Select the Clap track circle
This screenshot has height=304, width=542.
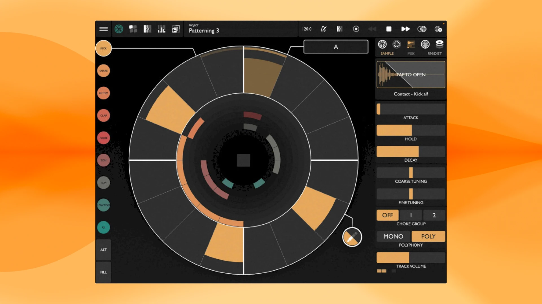(103, 115)
